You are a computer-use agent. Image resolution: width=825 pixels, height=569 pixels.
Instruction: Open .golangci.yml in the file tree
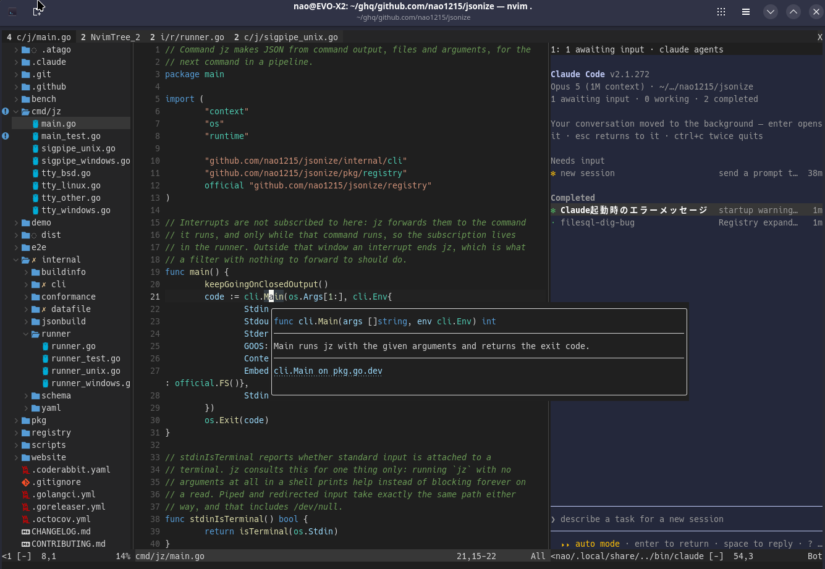(x=64, y=494)
